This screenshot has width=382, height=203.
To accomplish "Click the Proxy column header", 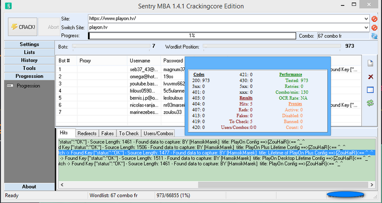I will coord(102,61).
